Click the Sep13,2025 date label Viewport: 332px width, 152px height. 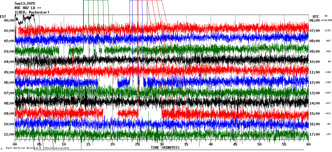click(x=25, y=4)
